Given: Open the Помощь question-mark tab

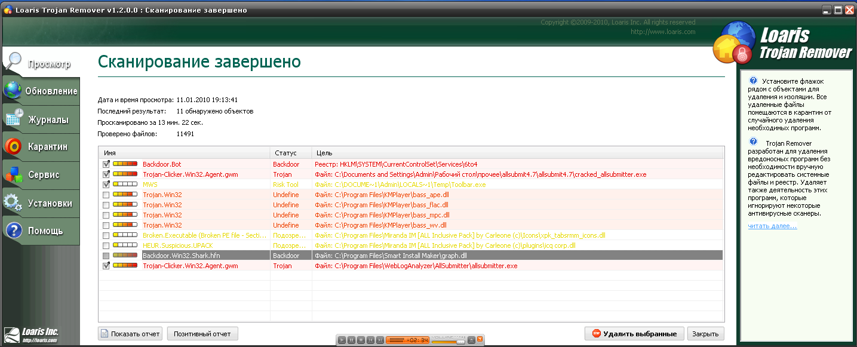Looking at the screenshot, I should [x=41, y=231].
